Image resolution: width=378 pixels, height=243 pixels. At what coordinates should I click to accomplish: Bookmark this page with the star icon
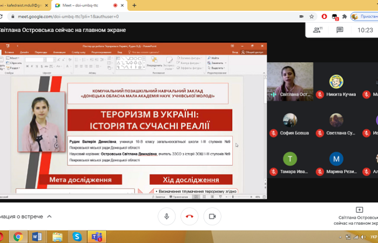pos(312,16)
